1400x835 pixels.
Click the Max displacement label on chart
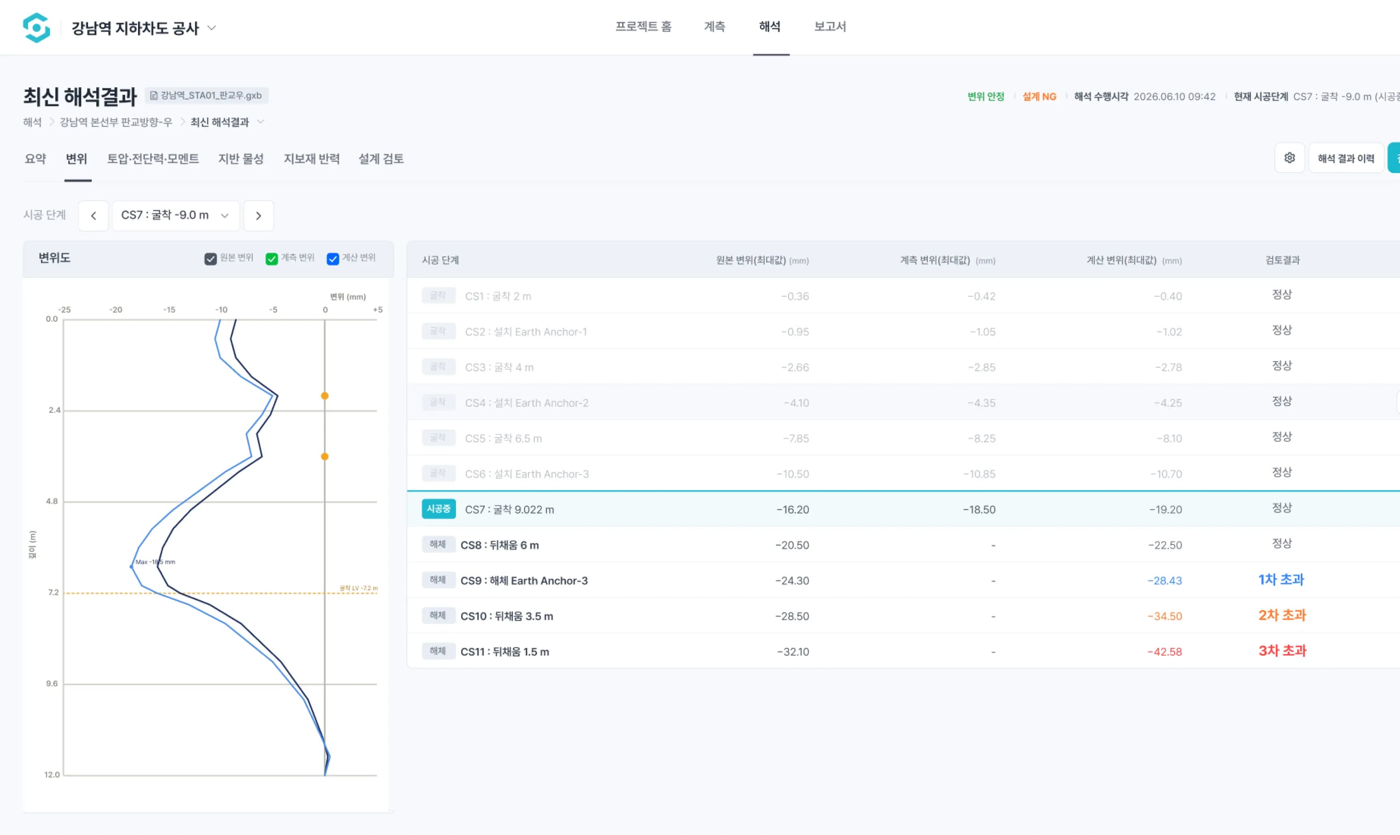click(x=155, y=562)
